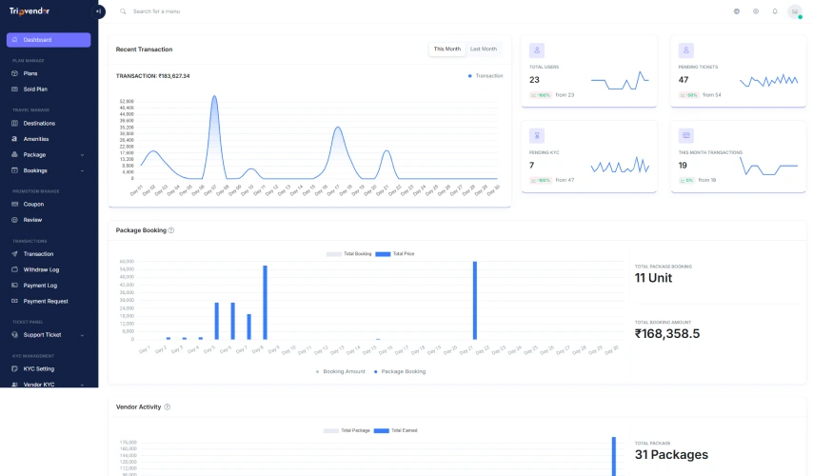Switch to This Month tab
Viewport: 813px width, 476px height.
tap(446, 49)
